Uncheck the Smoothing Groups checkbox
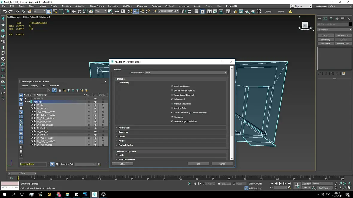This screenshot has height=198, width=353. (x=172, y=86)
